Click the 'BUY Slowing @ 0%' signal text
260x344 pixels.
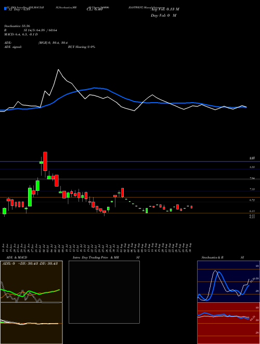[x=82, y=47]
